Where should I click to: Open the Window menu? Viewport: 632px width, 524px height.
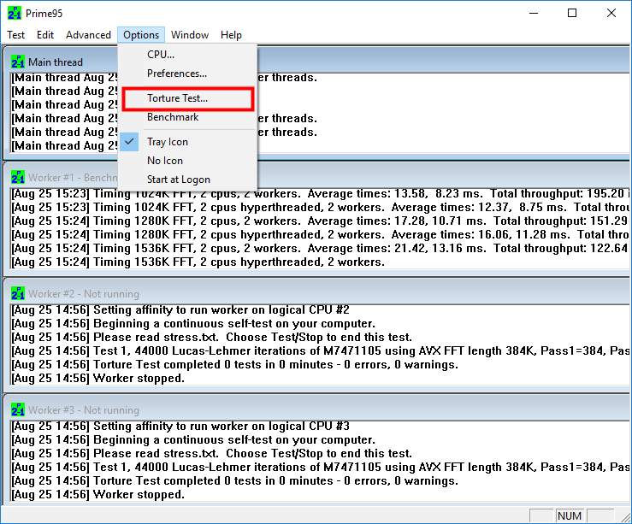point(189,35)
